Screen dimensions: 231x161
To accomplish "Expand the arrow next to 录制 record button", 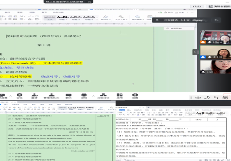I will (94, 96).
